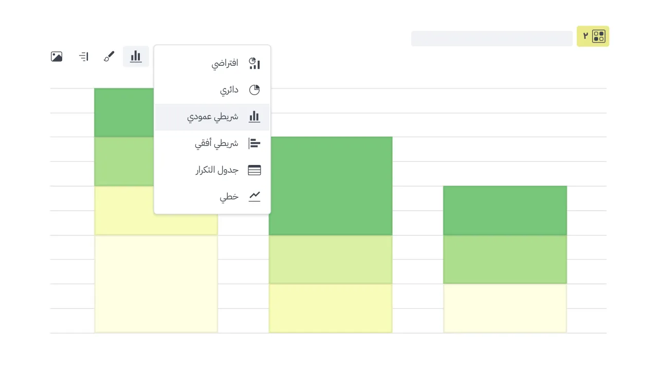
Task: Select the افتراضي default chart option
Action: coord(225,63)
